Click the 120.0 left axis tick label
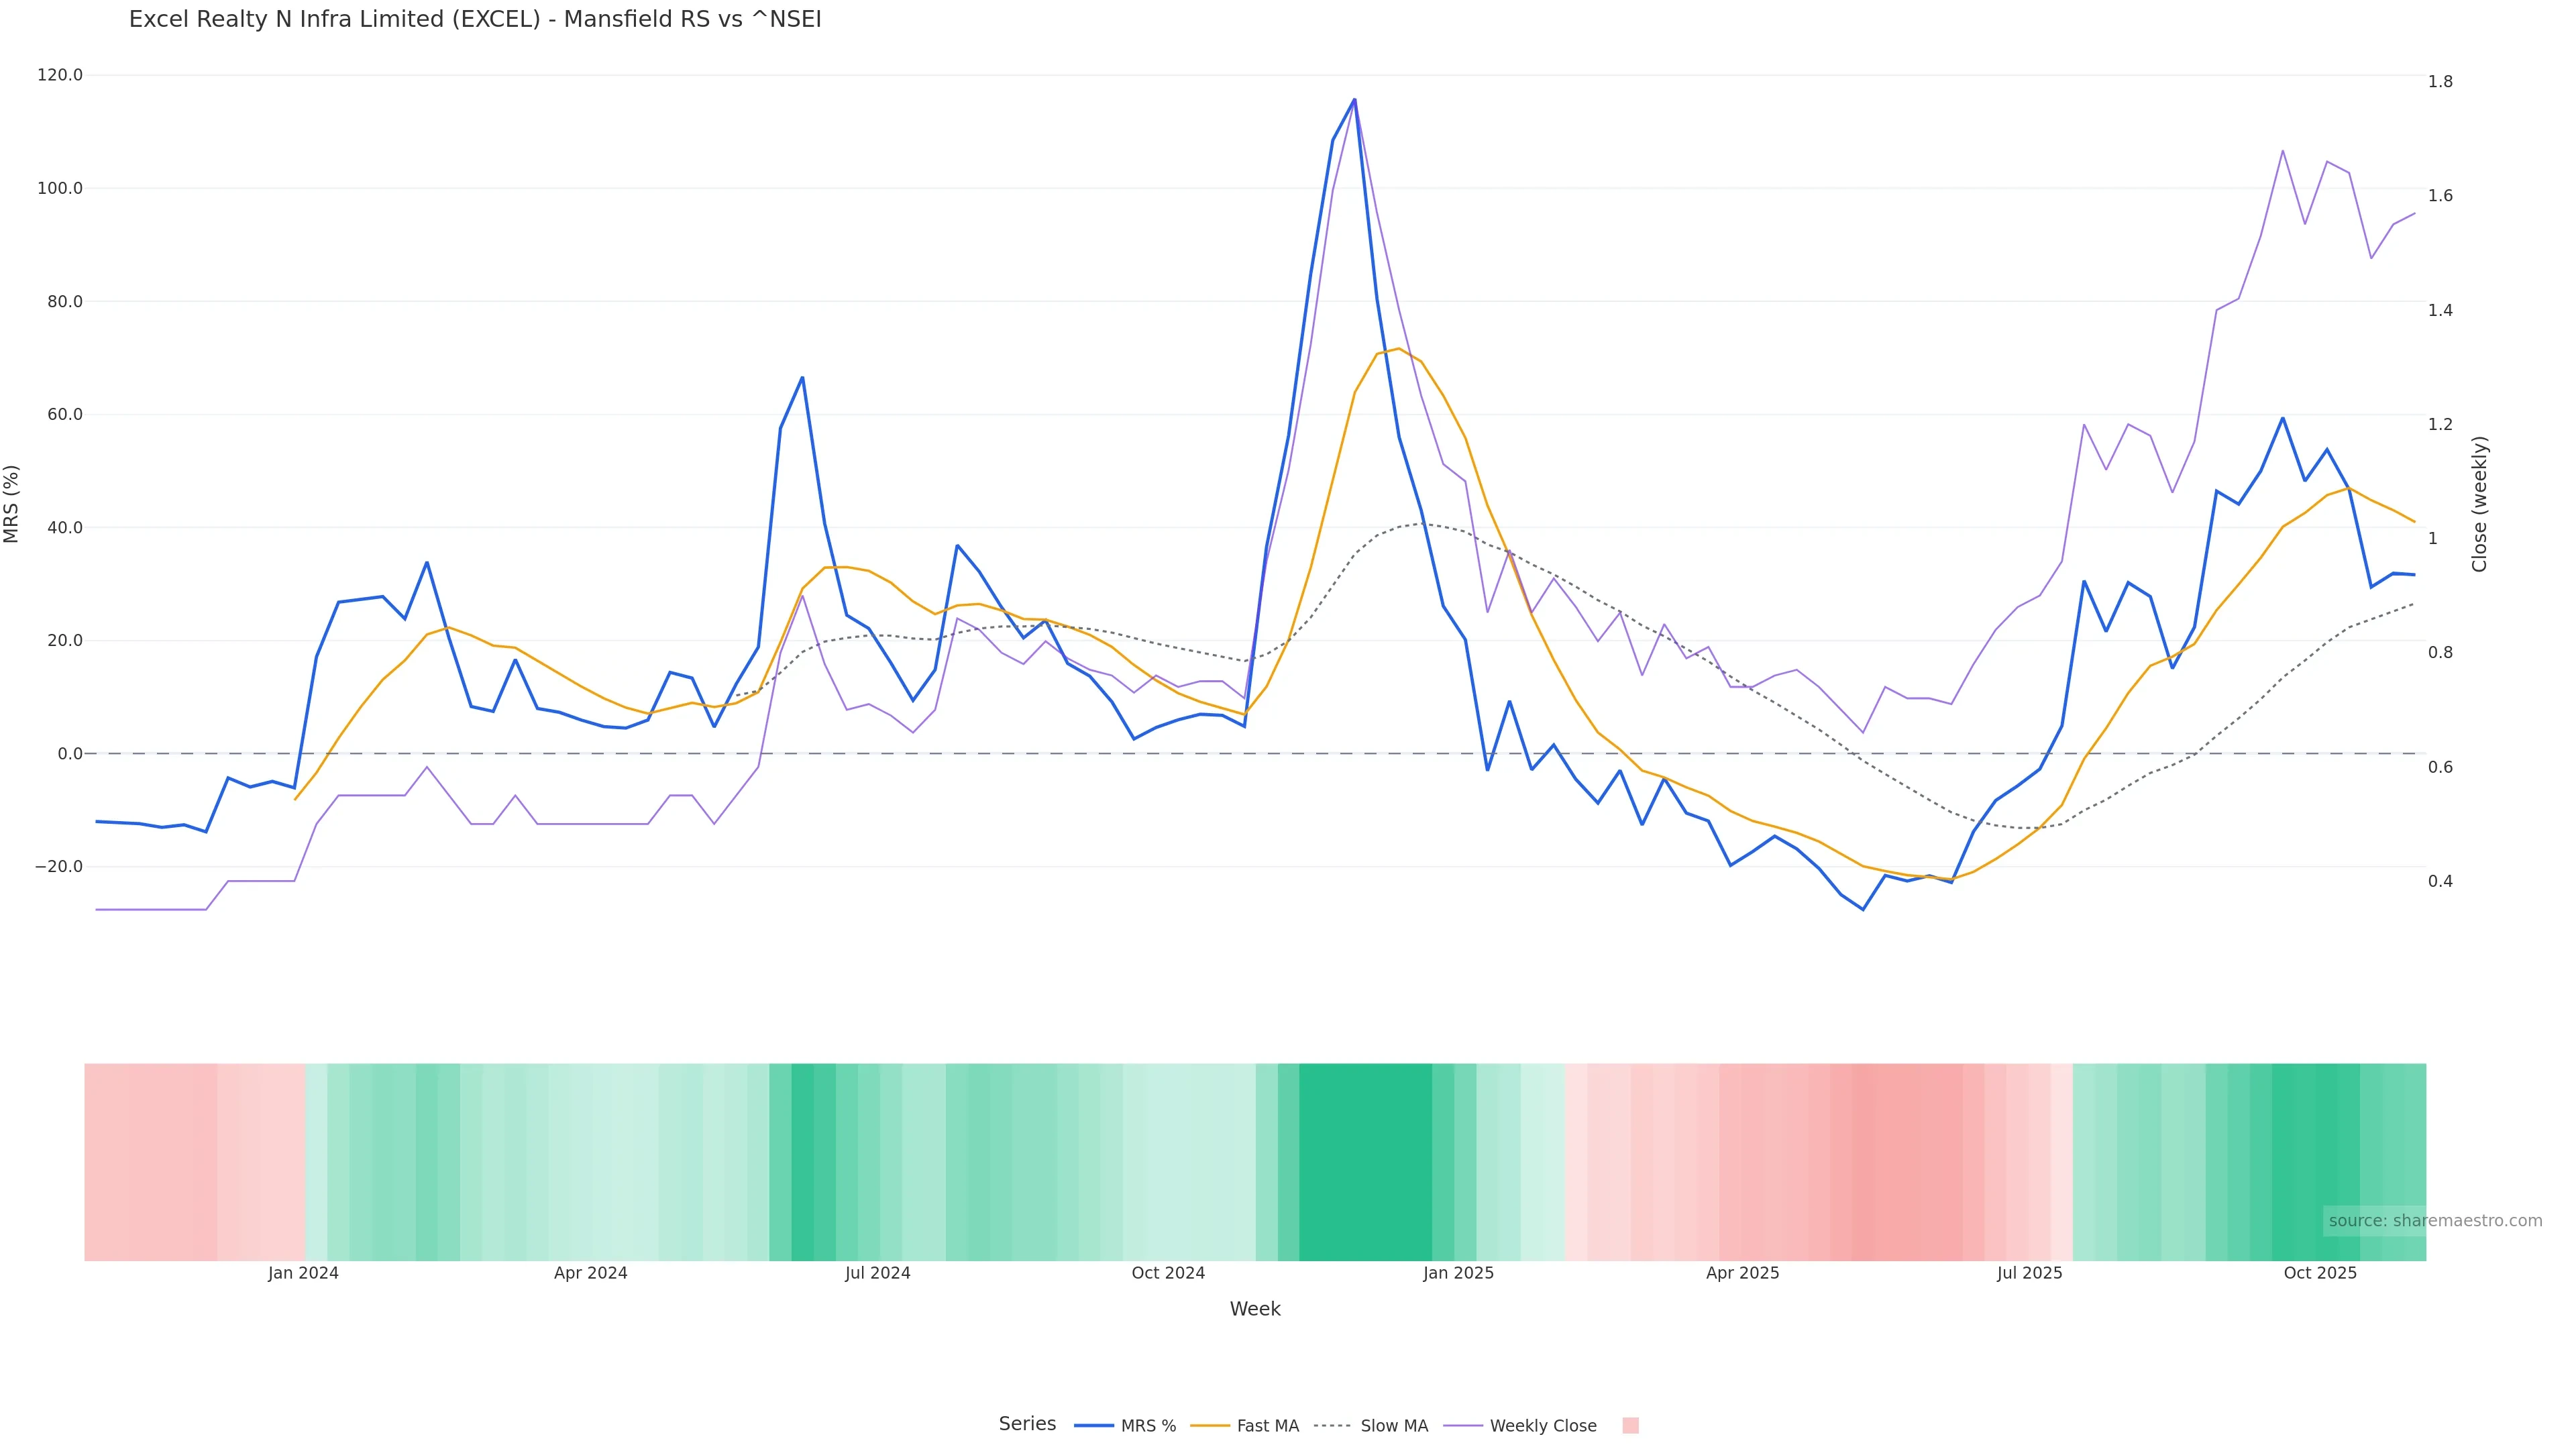 point(60,75)
